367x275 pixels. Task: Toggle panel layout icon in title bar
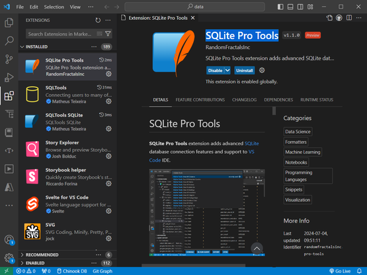(290, 7)
